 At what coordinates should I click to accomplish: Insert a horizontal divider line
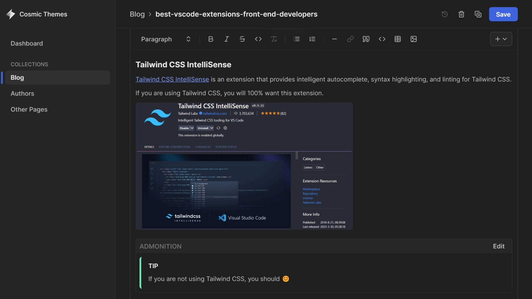click(x=334, y=39)
